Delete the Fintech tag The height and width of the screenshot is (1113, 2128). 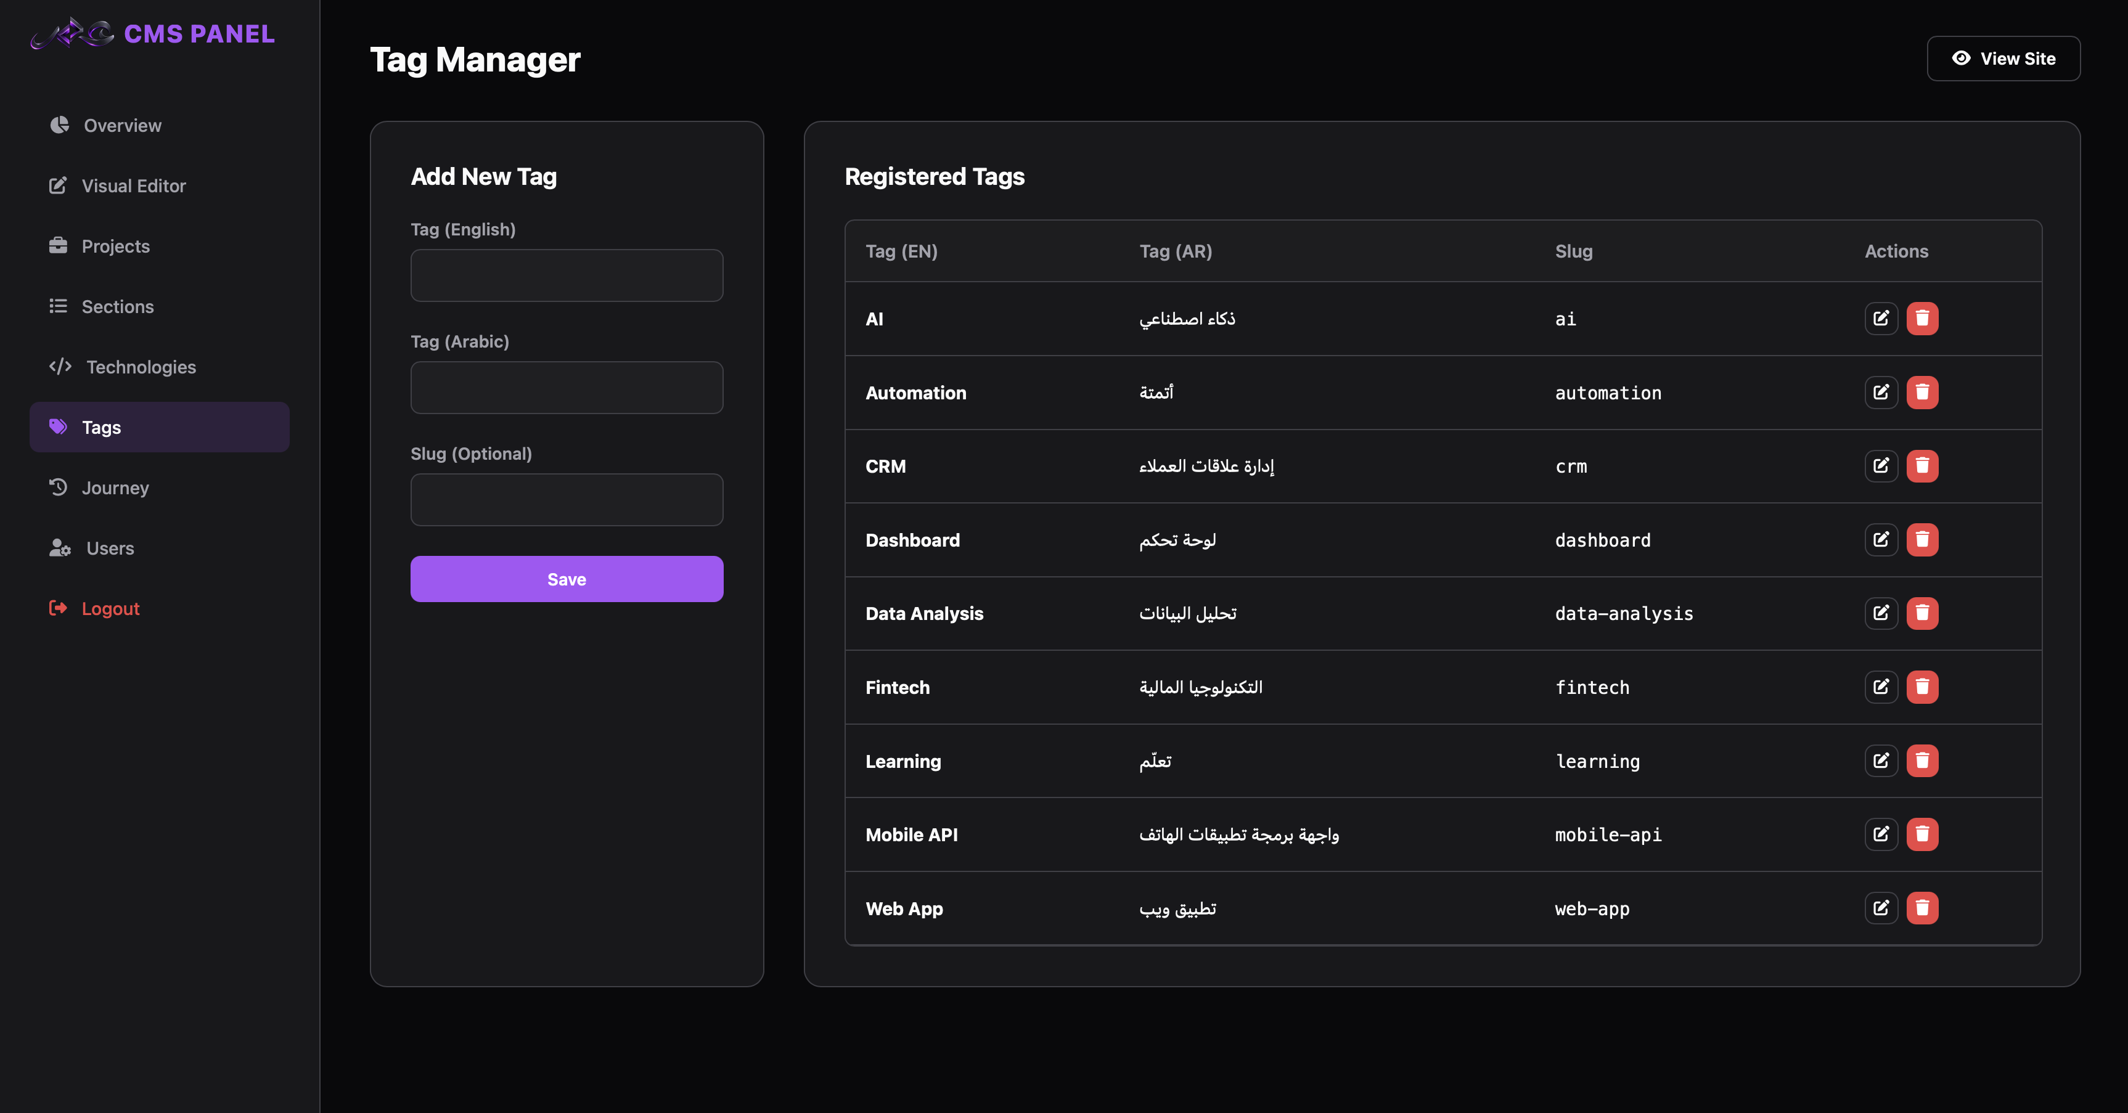(x=1922, y=687)
